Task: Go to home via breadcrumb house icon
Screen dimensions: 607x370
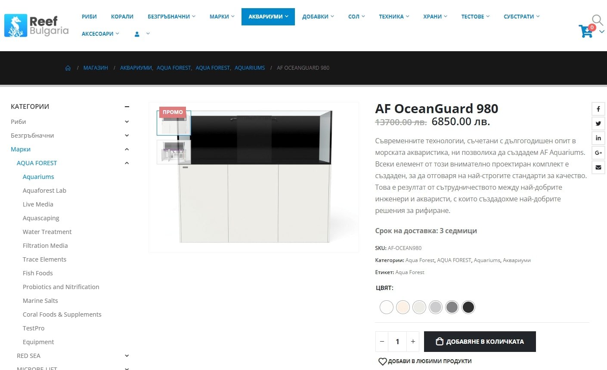Action: [68, 68]
